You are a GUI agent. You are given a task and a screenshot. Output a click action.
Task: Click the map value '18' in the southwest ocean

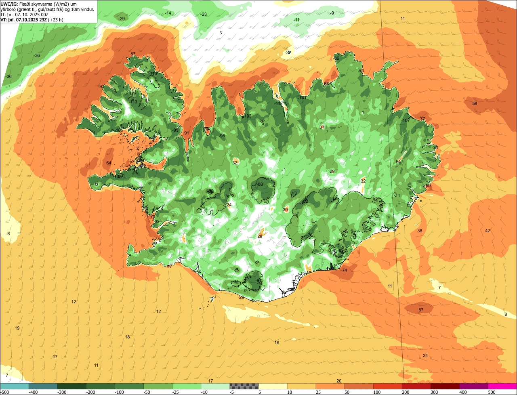tap(127, 337)
